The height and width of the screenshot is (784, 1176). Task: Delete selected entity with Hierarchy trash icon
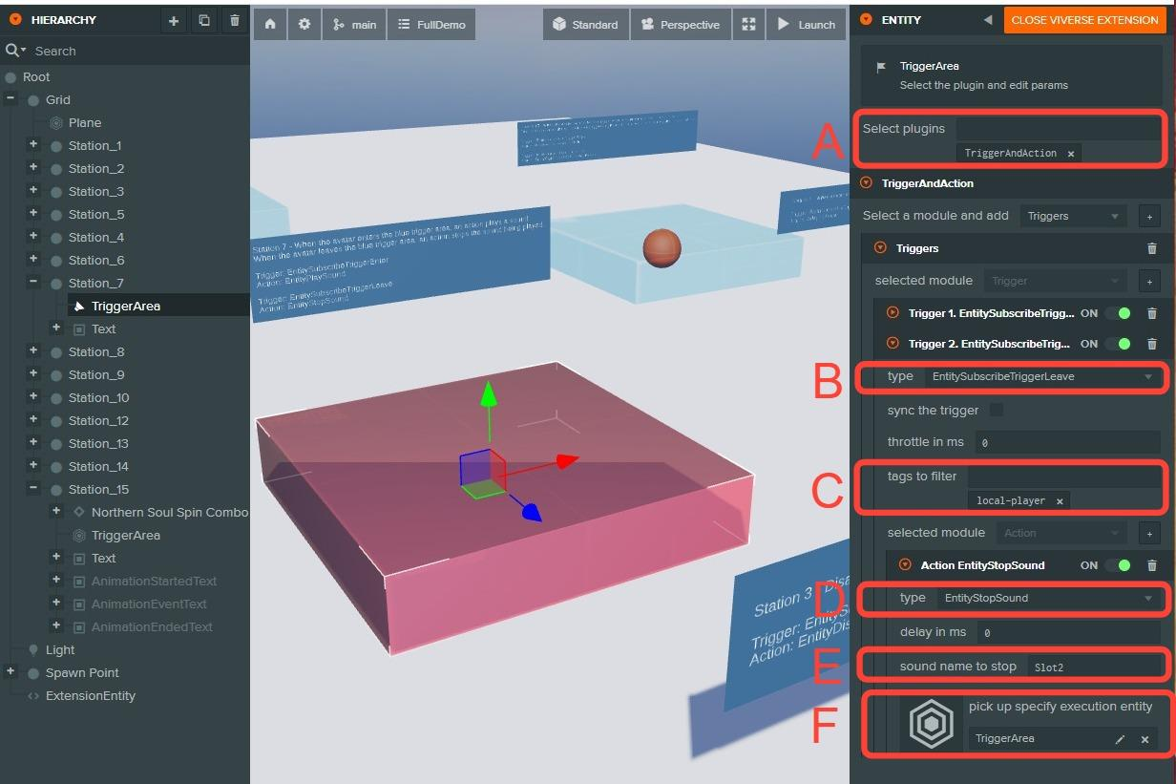tap(235, 20)
